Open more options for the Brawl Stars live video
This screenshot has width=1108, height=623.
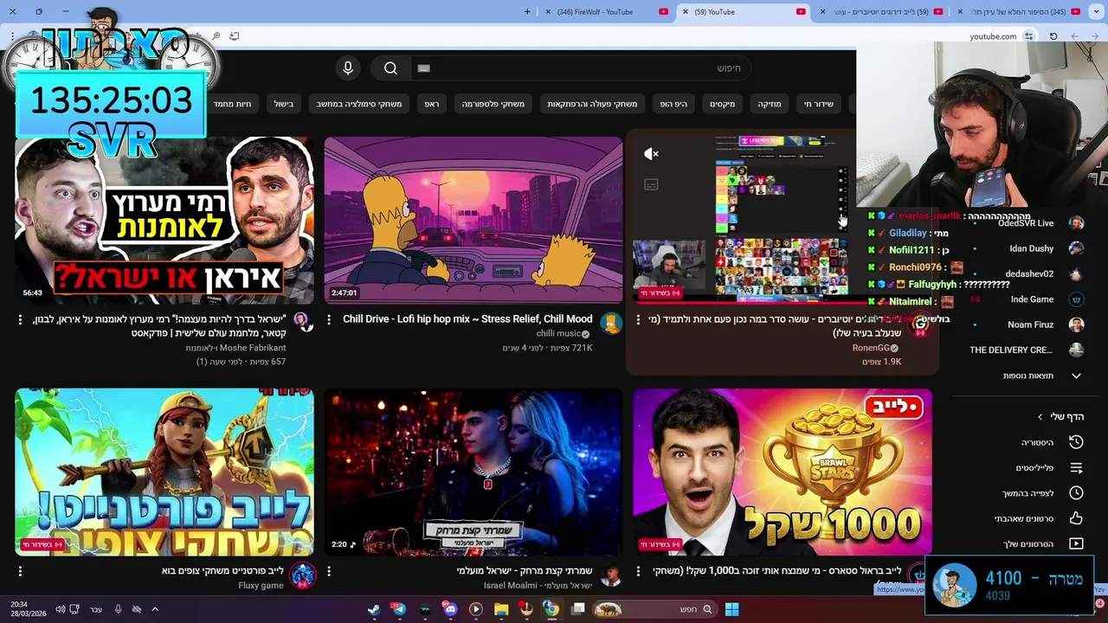click(638, 571)
